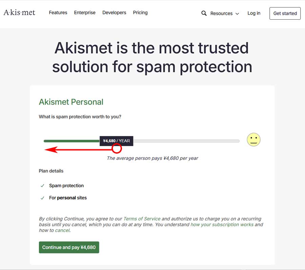Click the Akismet logo
305x270 pixels.
19,12
